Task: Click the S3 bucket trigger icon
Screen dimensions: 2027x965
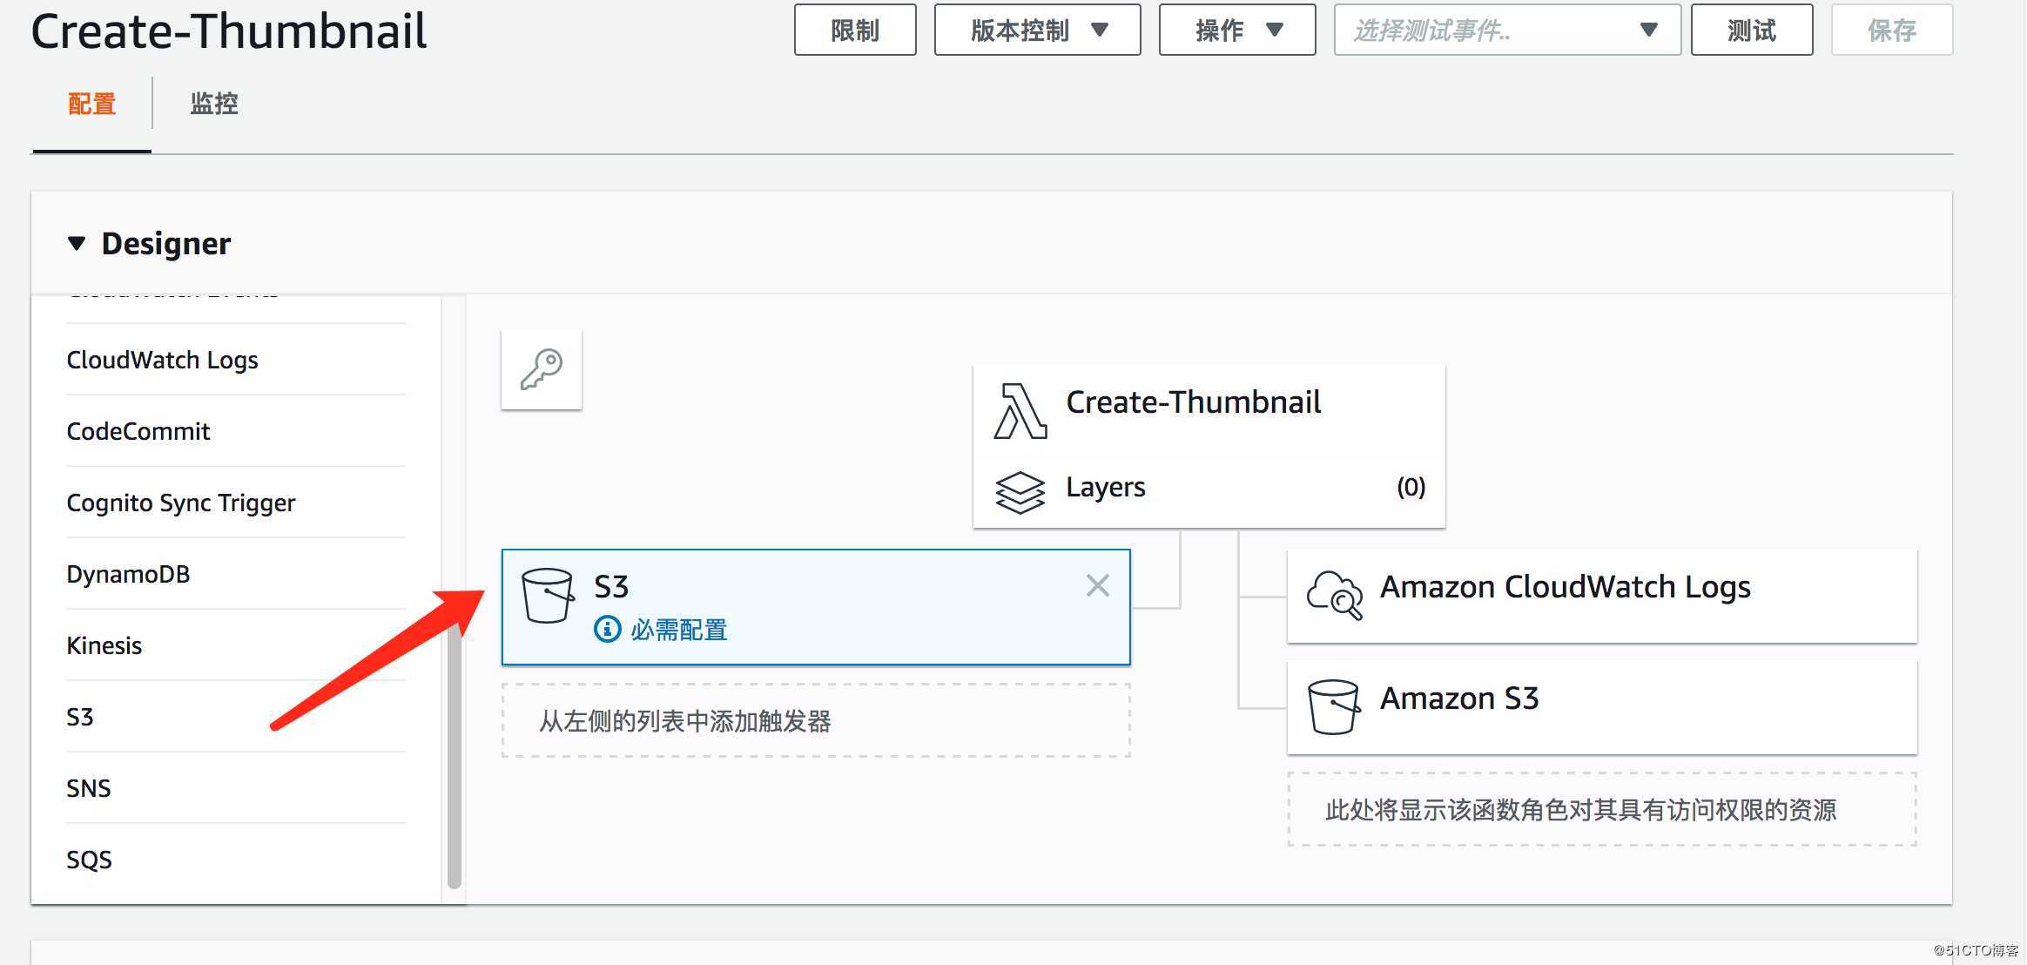Action: (x=547, y=596)
